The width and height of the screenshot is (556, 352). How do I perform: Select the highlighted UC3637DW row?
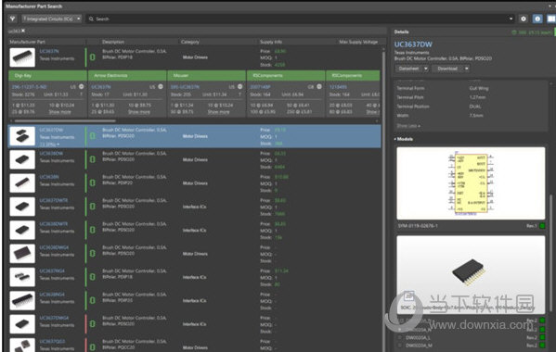coord(195,136)
